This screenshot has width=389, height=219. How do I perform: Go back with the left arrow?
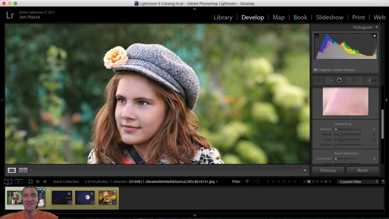38,182
